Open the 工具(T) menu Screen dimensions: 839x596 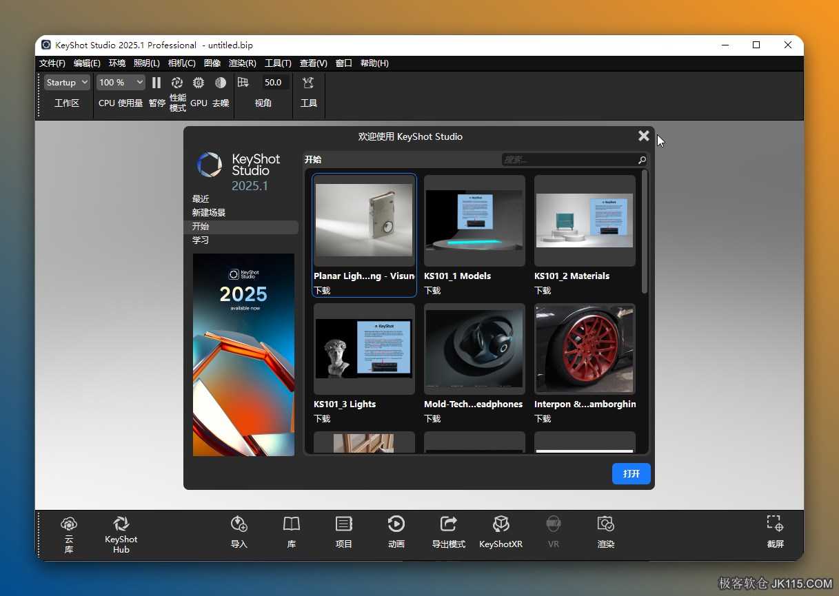pyautogui.click(x=278, y=63)
